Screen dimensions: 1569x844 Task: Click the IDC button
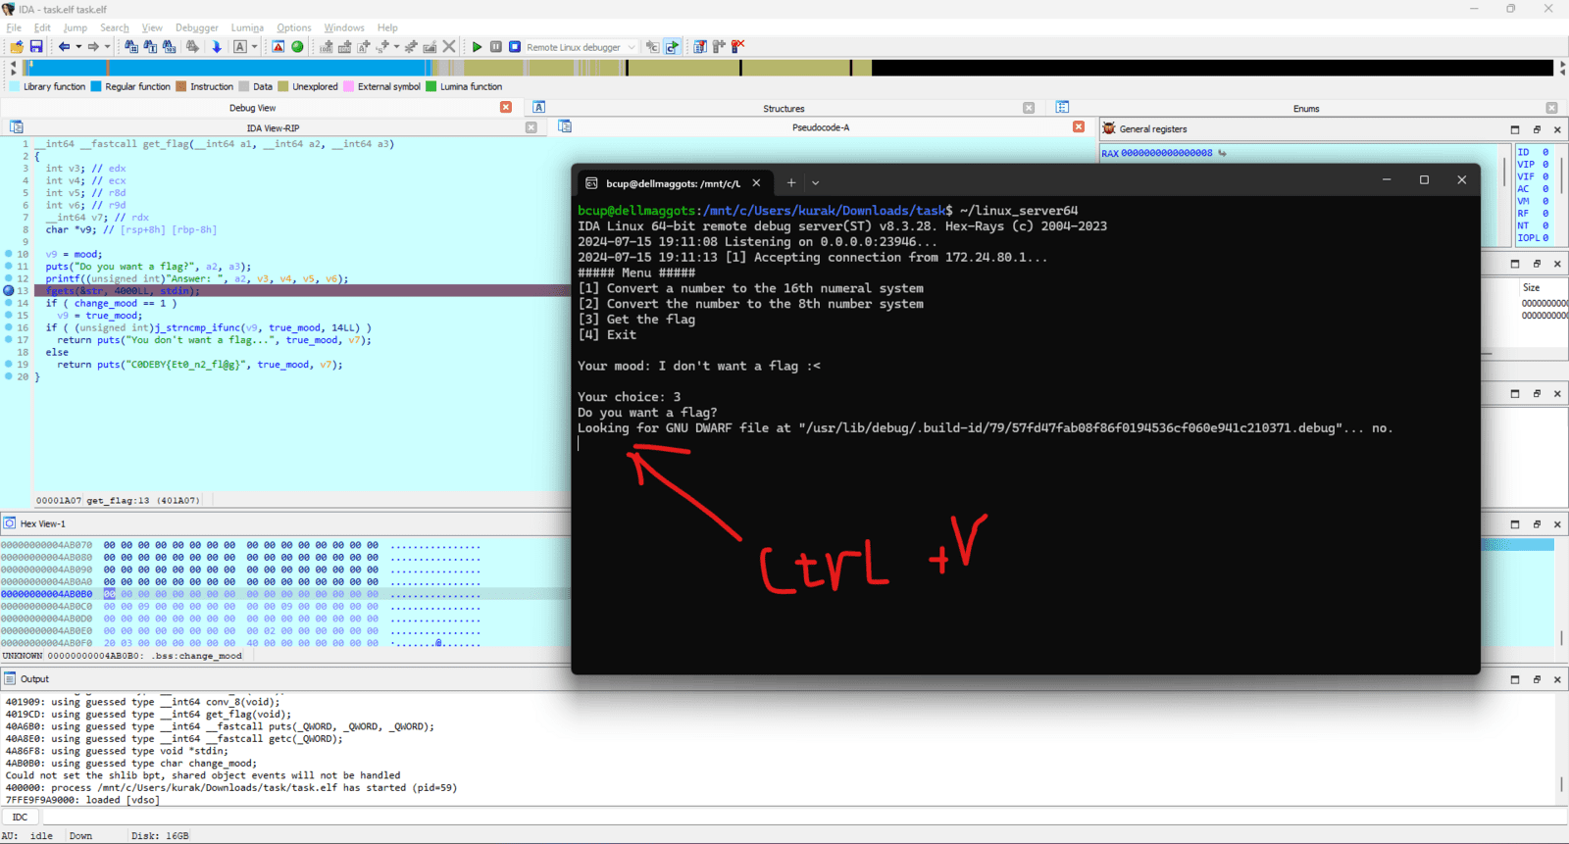pos(20,817)
